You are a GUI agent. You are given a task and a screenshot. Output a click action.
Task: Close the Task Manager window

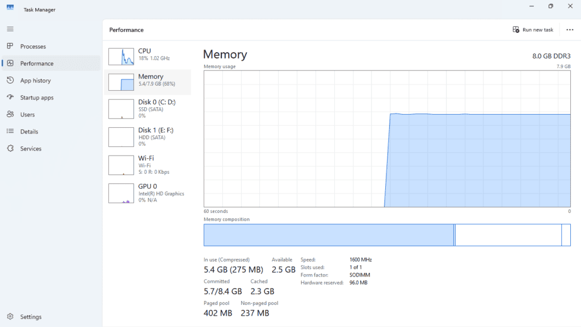tap(570, 6)
